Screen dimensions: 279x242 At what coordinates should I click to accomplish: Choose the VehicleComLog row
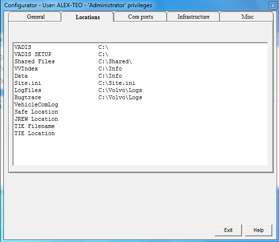[140, 105]
